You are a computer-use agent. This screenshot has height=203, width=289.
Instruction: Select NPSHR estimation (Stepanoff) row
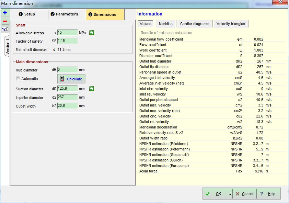212,155
